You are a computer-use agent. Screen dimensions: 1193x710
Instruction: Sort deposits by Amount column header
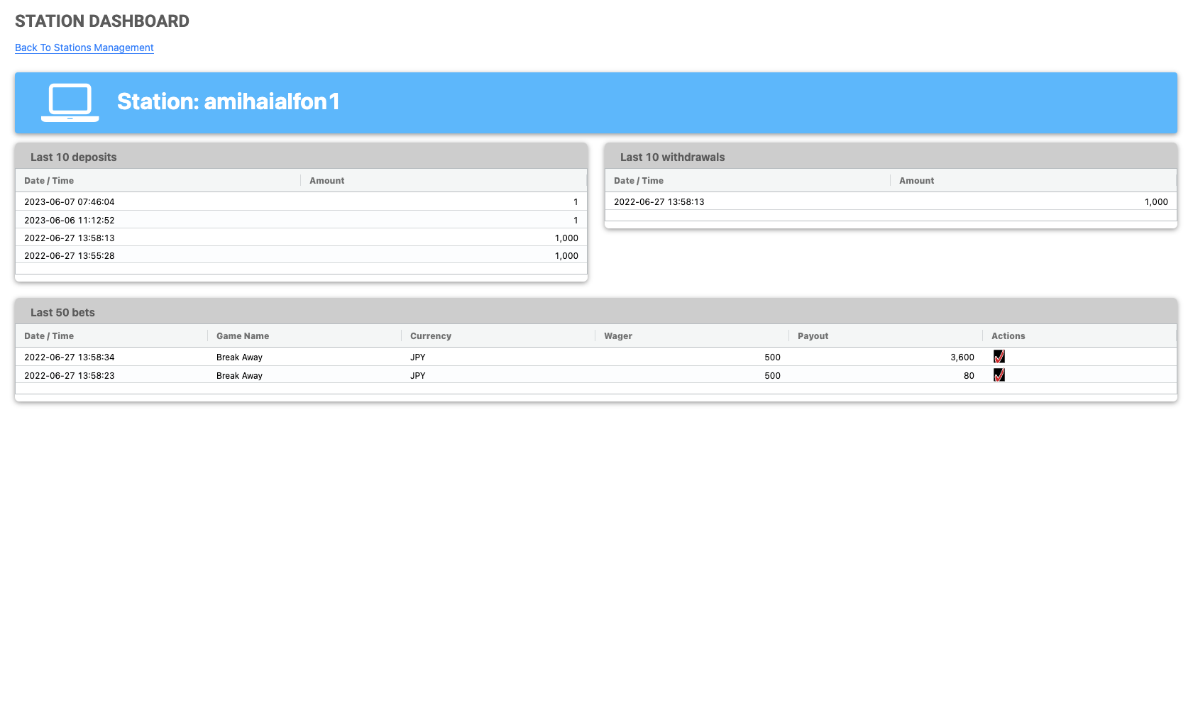(x=326, y=181)
